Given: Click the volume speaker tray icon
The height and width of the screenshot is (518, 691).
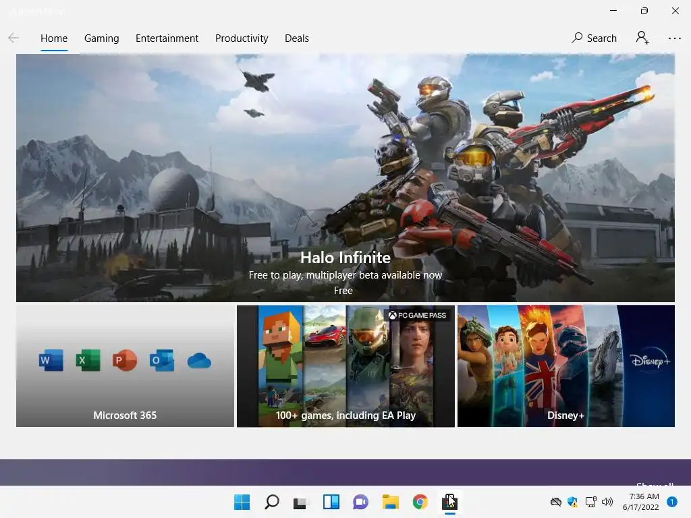Looking at the screenshot, I should 607,502.
